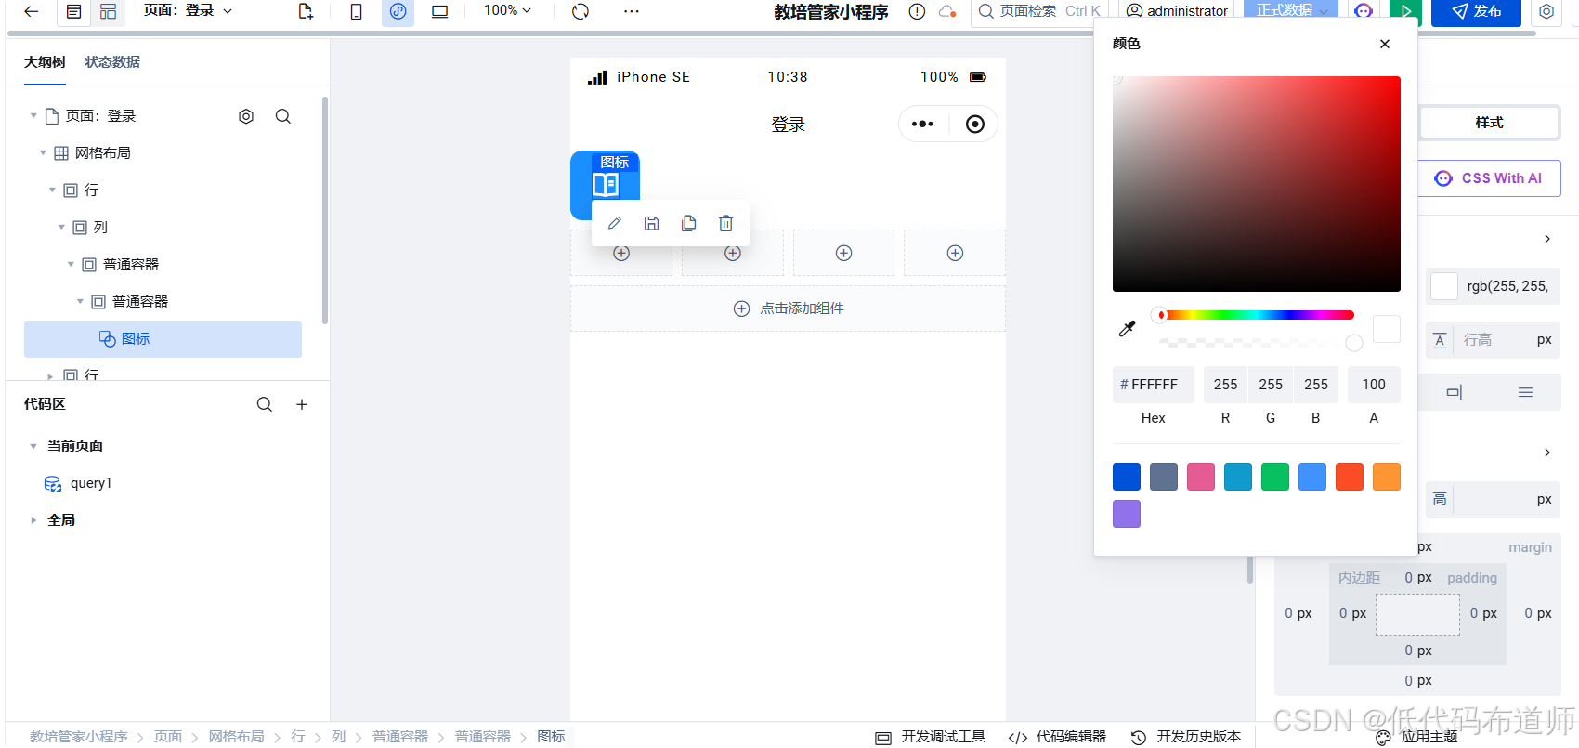
Task: Select the green preset swatch
Action: (x=1275, y=477)
